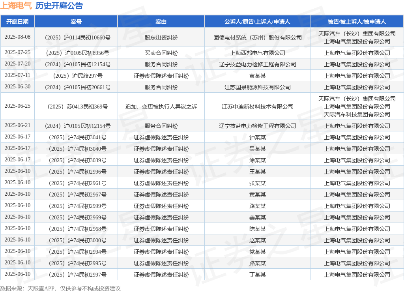Click plaintiff 张某某
The image size is (404, 292).
click(x=257, y=183)
